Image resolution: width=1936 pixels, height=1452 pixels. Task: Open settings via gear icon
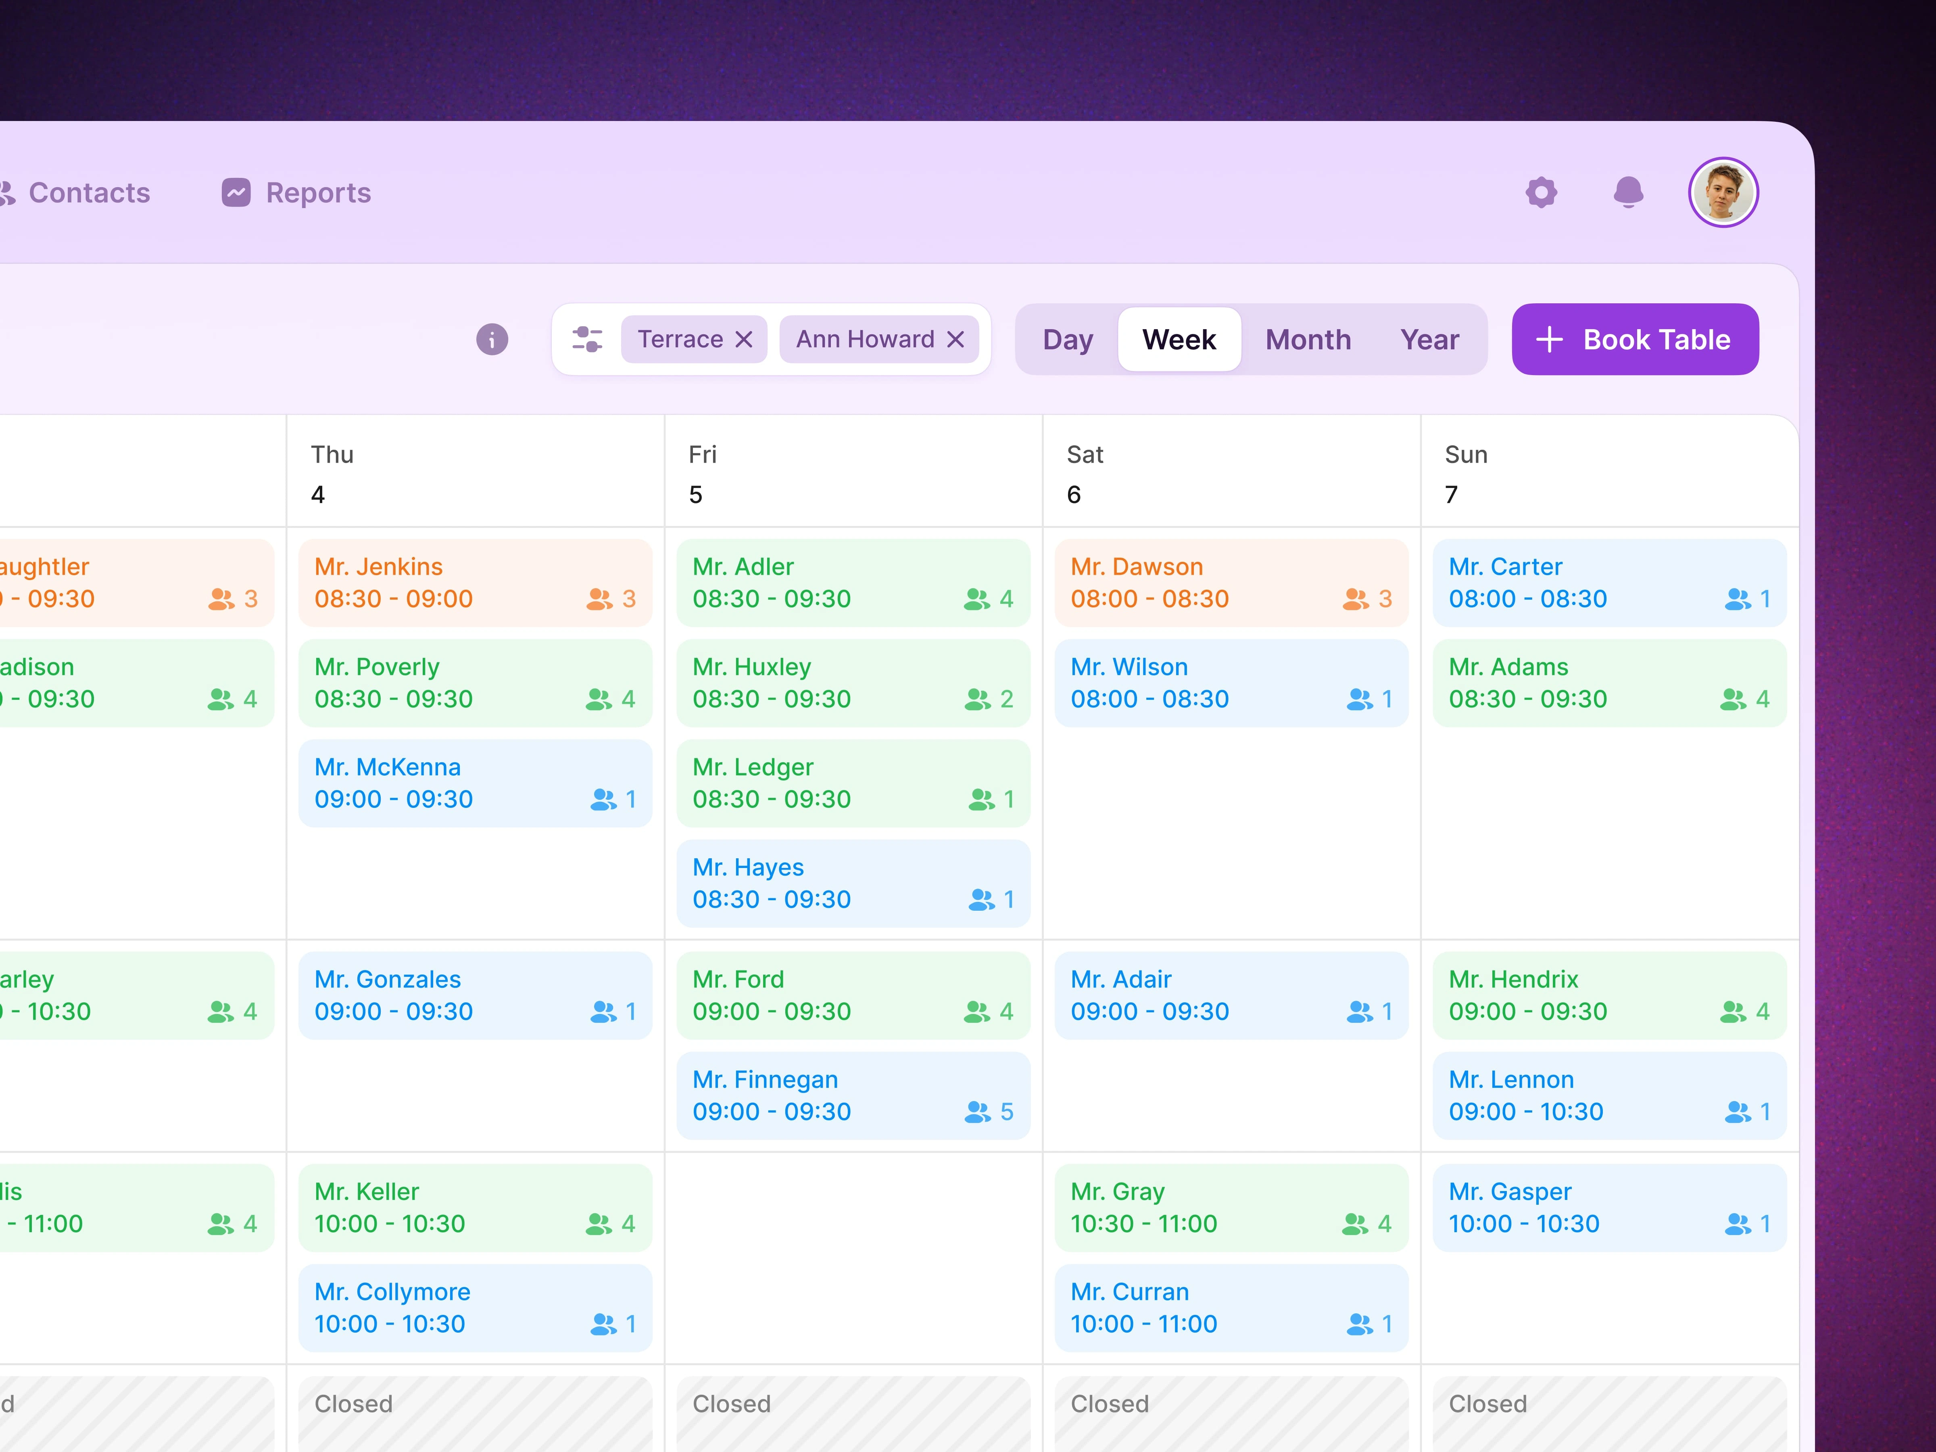(x=1541, y=192)
